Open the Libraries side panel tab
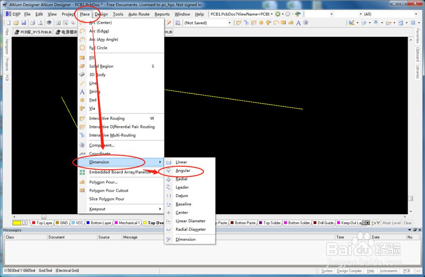The width and height of the screenshot is (425, 277). (x=418, y=72)
